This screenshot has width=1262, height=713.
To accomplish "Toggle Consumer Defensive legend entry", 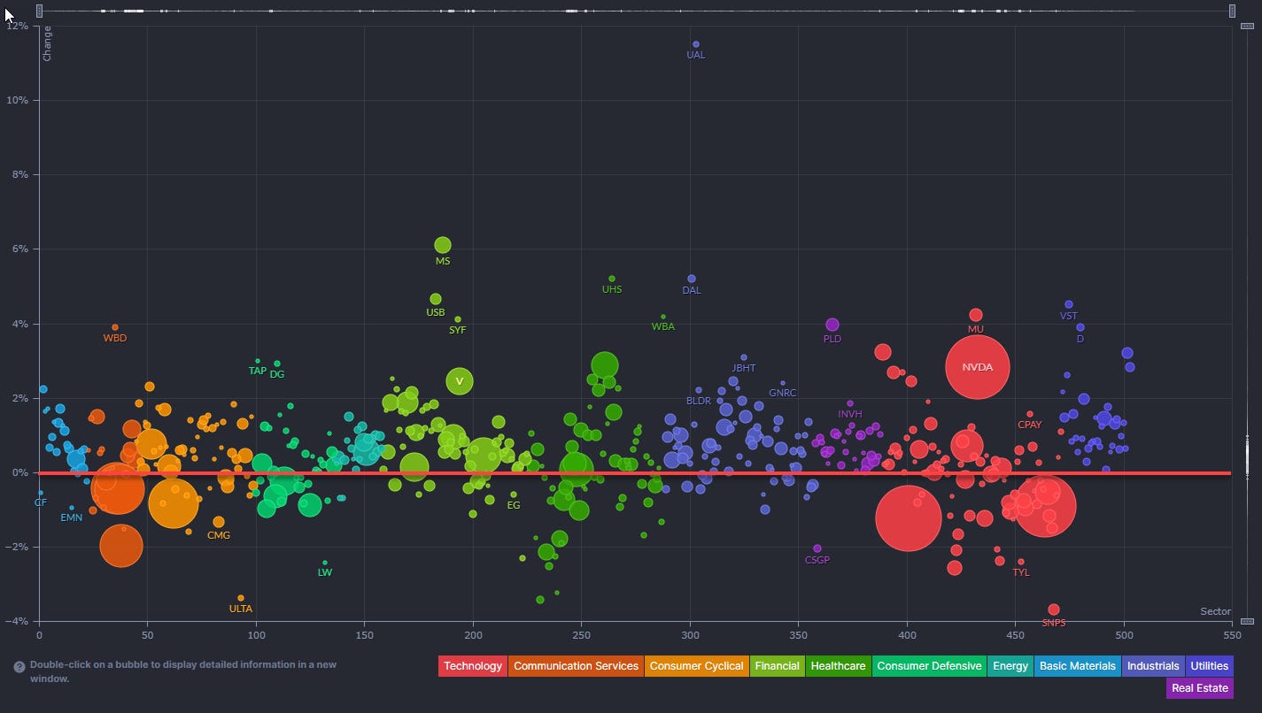I will (x=929, y=666).
